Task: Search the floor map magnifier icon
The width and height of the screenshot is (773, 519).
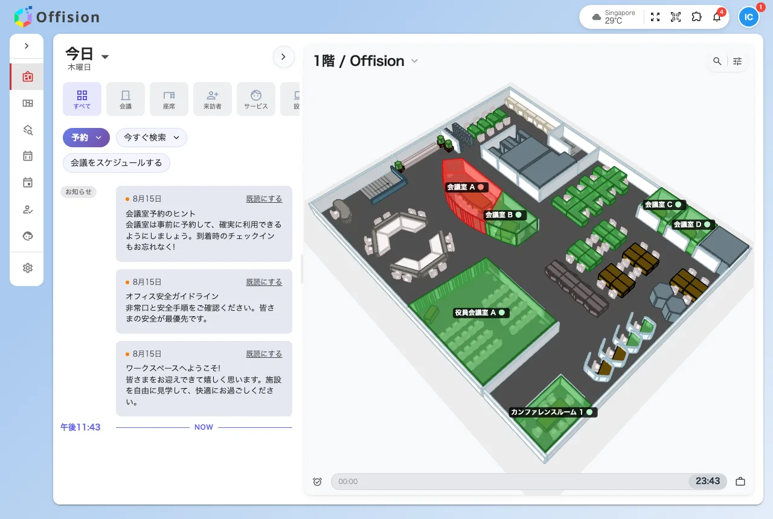Action: click(717, 61)
